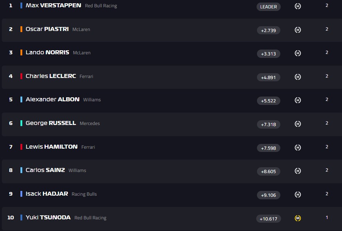Click Leclerc's hard tyre compound icon
Viewport: 342px width, 231px height.
tap(298, 77)
